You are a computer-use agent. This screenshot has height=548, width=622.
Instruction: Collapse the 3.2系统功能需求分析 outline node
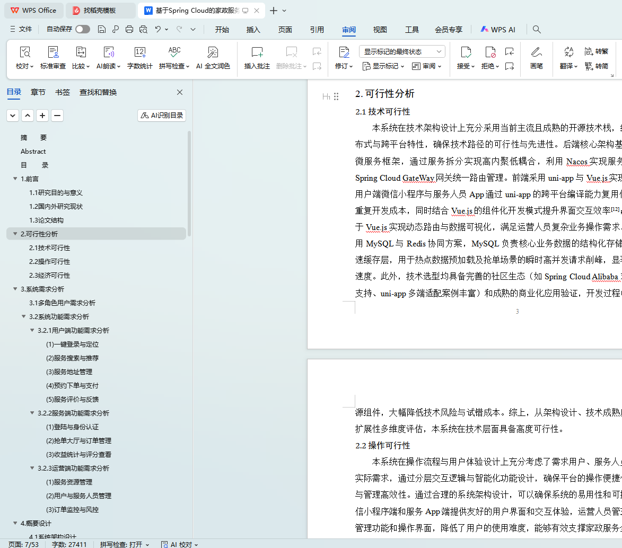click(24, 317)
